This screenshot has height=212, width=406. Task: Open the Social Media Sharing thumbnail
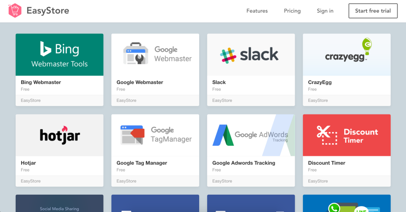pos(60,204)
